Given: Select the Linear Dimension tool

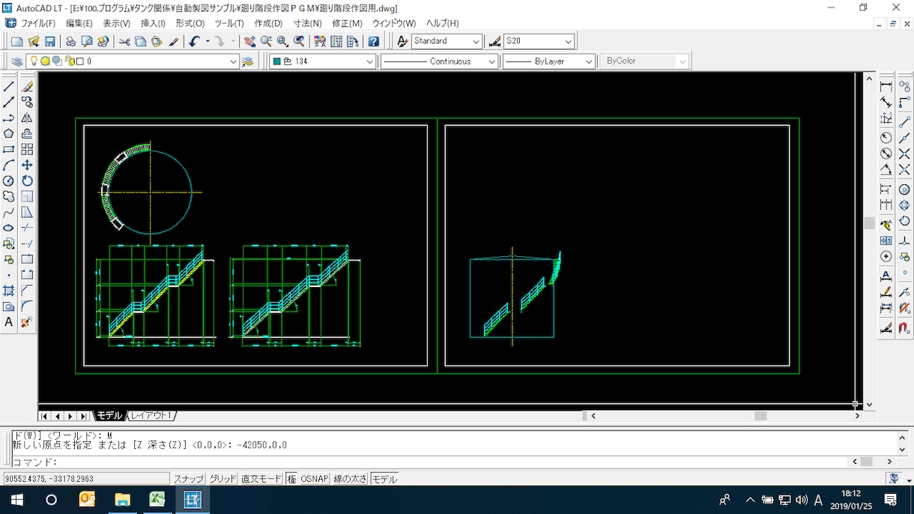Looking at the screenshot, I should 886,86.
